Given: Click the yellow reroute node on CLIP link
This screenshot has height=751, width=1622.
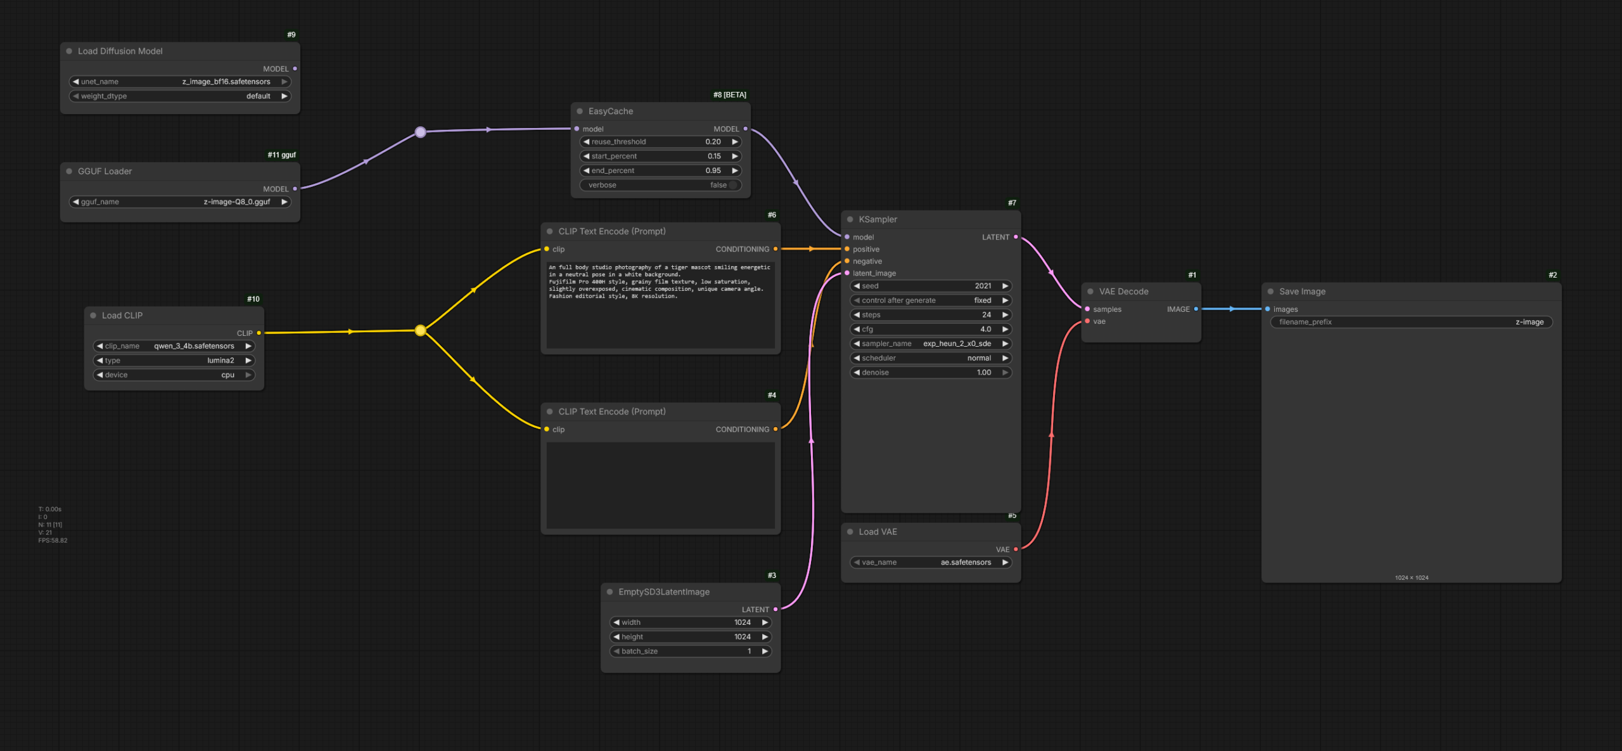Looking at the screenshot, I should click(x=420, y=330).
